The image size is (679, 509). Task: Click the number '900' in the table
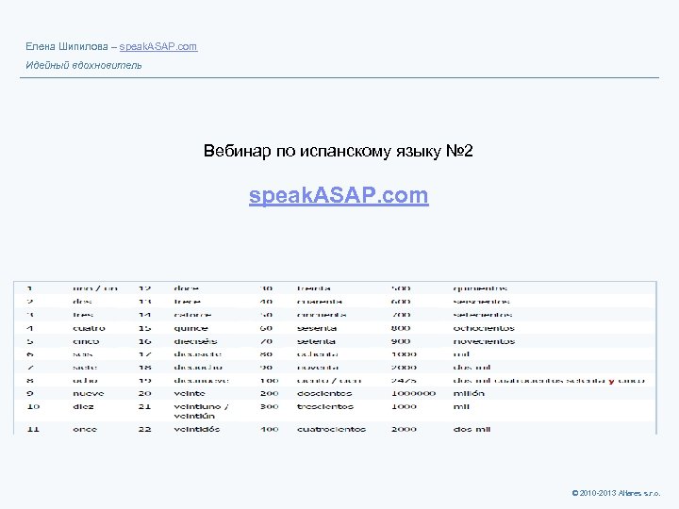[x=401, y=341]
